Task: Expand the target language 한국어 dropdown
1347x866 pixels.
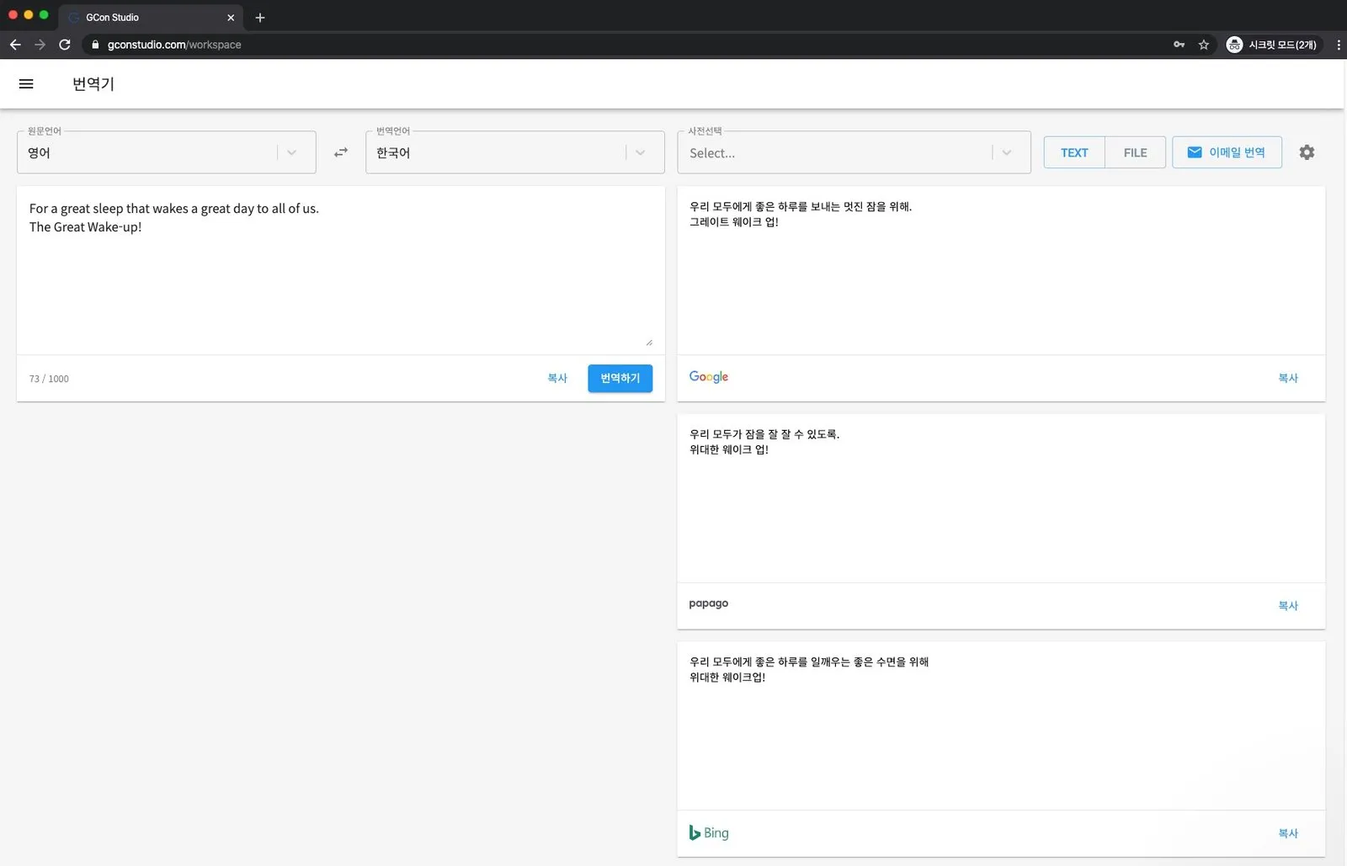Action: 515,152
